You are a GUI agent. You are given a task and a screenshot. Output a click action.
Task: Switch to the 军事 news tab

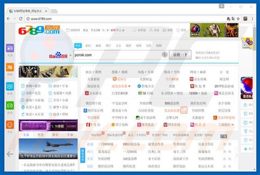70,135
